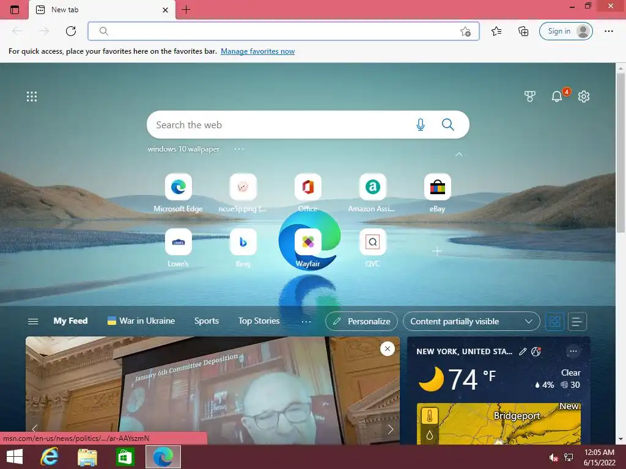Add this page to favorites star icon
Viewport: 626px width, 469px height.
tap(465, 32)
